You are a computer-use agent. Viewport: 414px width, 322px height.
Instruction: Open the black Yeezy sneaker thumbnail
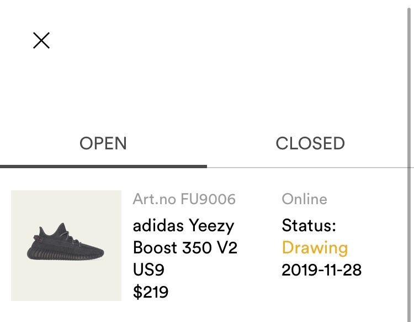(x=66, y=246)
